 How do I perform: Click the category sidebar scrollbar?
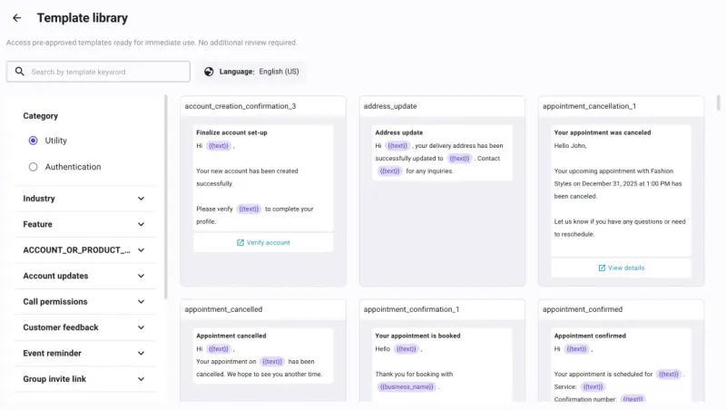click(166, 197)
